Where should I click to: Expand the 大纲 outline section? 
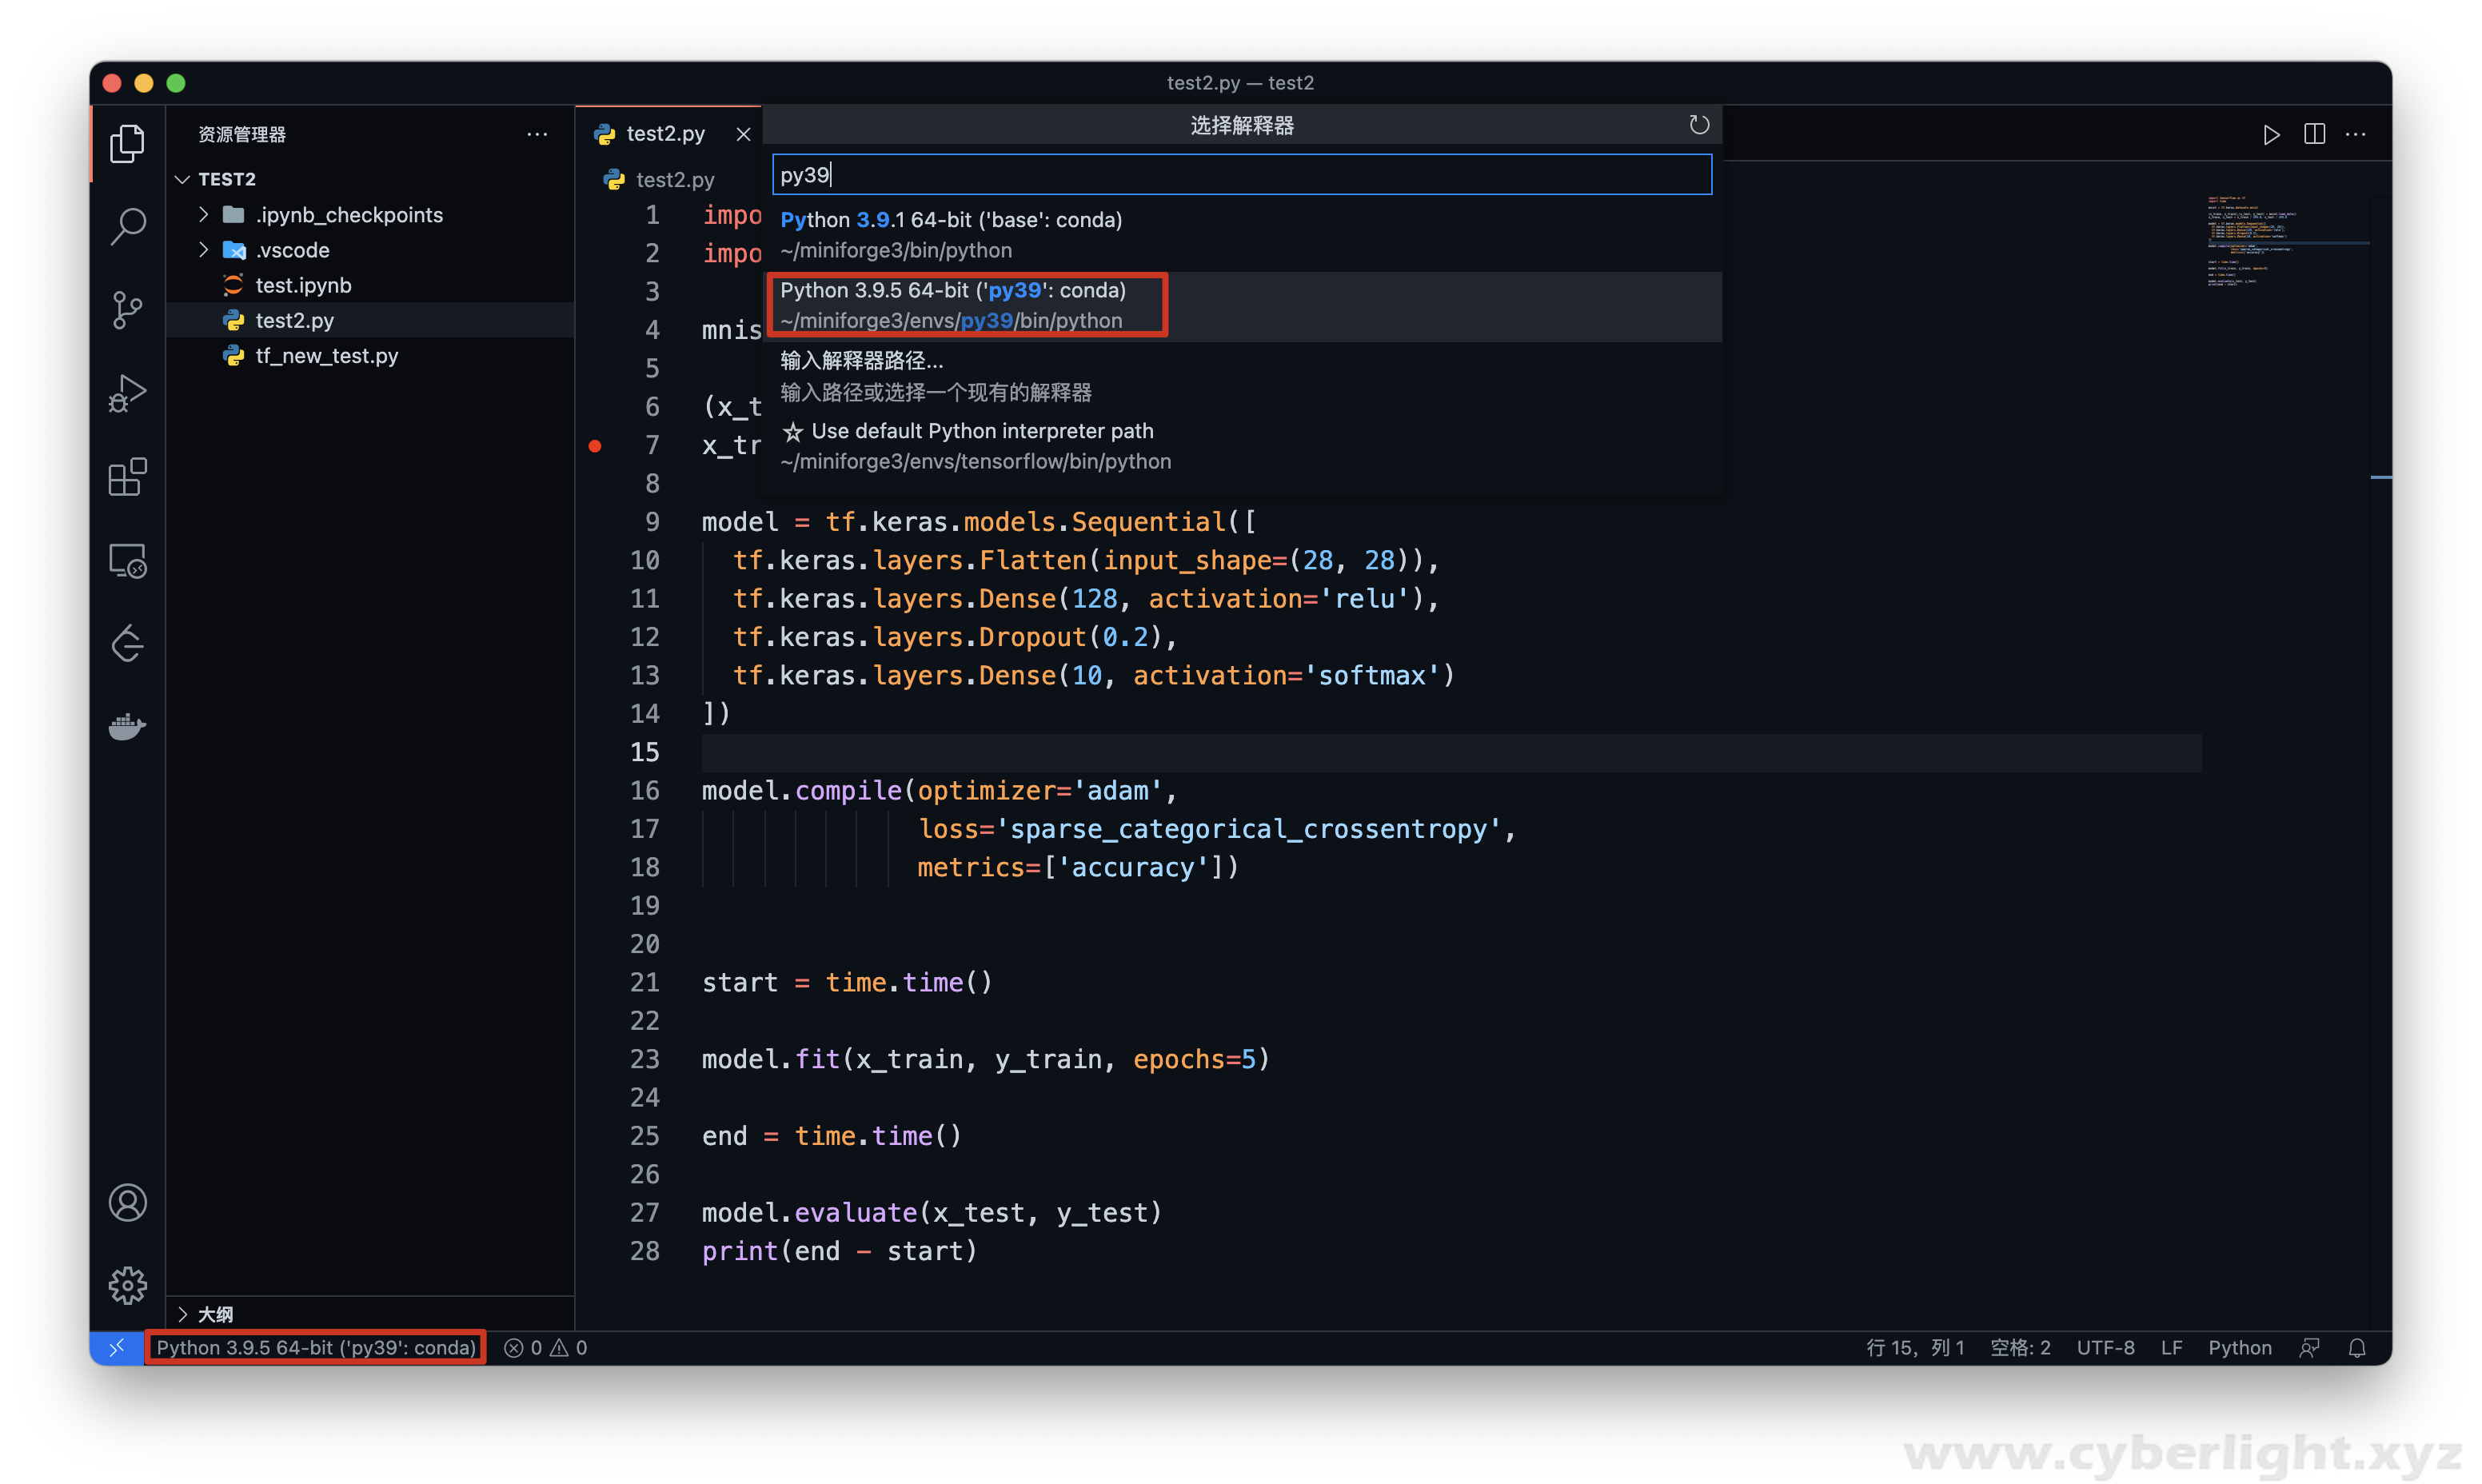[x=369, y=1314]
